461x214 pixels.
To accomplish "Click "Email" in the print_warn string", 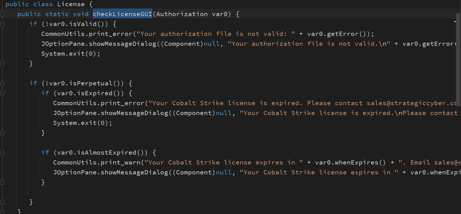I will tap(420, 163).
